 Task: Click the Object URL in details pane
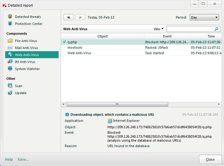(x=159, y=127)
